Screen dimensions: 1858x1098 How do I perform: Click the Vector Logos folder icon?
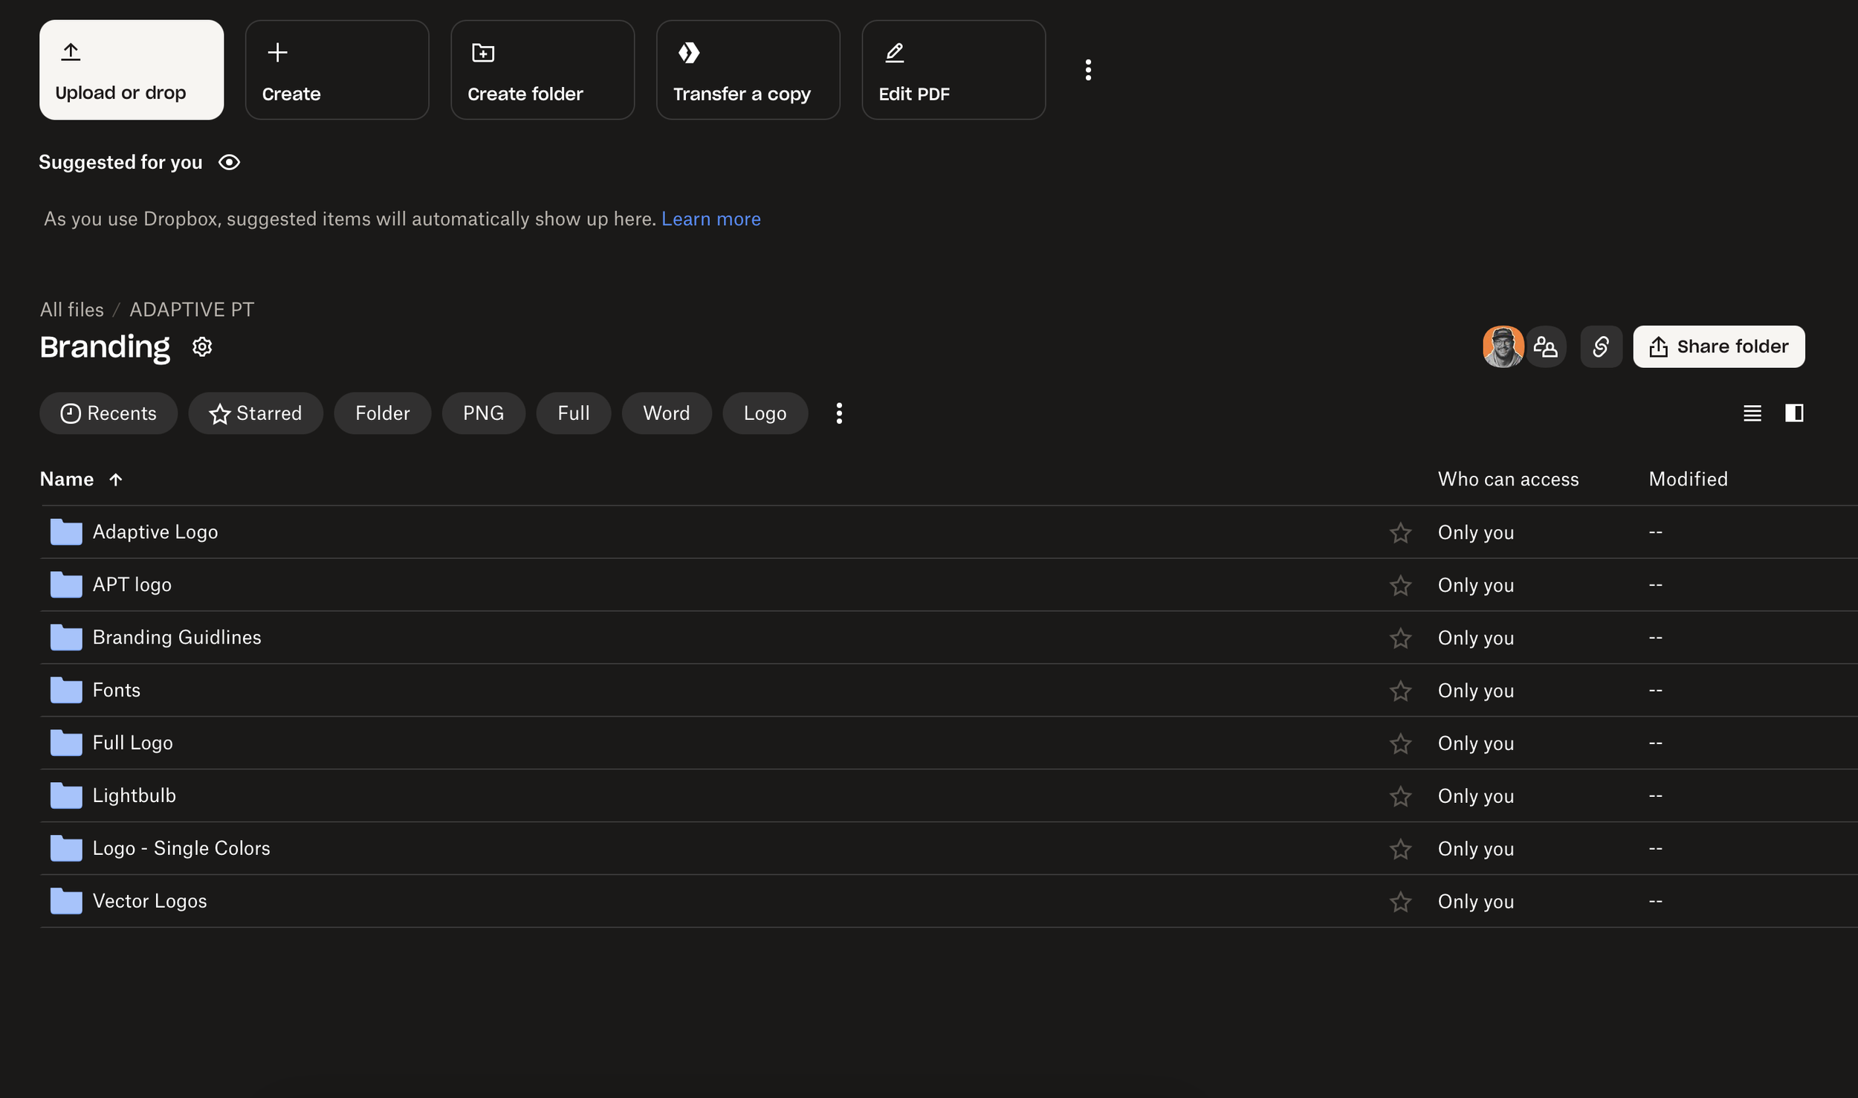(x=66, y=902)
